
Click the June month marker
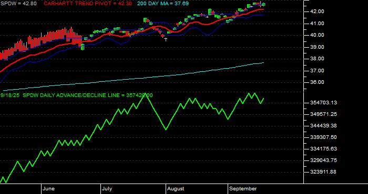tap(49, 189)
